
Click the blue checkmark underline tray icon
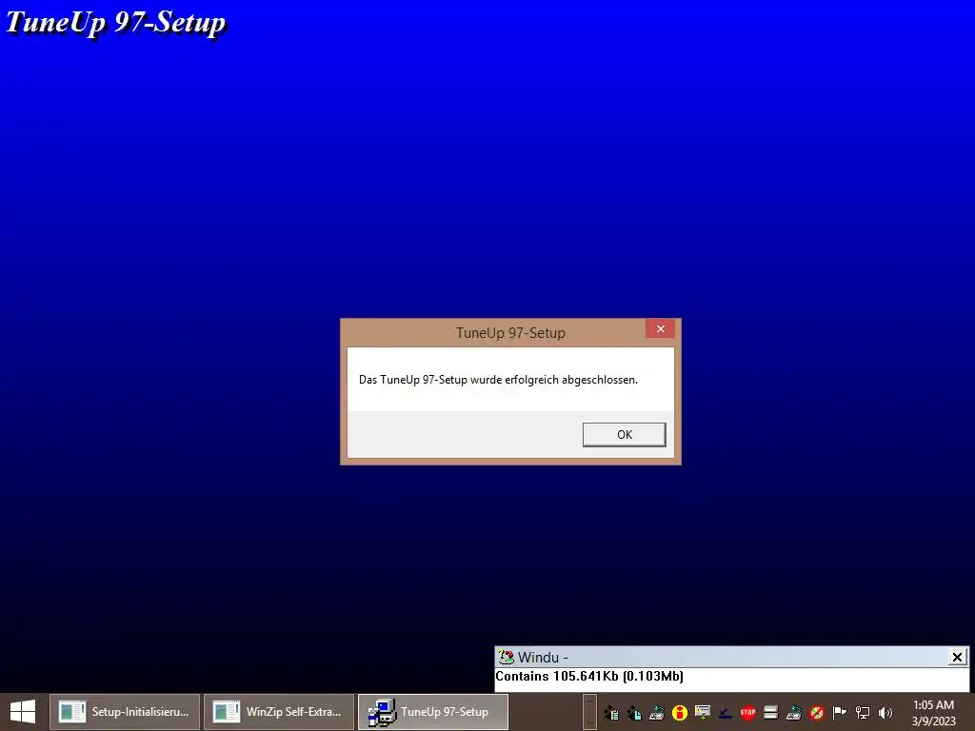[x=725, y=712]
